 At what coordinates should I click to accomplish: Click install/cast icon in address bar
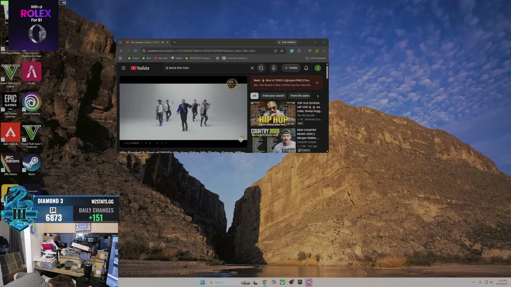275,51
